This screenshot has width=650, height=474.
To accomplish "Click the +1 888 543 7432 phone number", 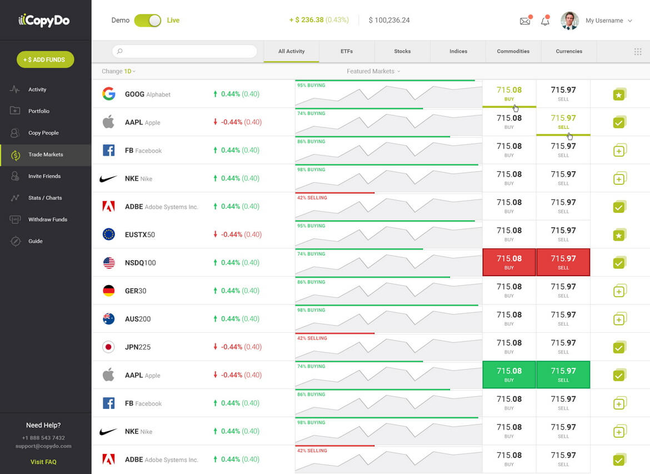I will [43, 438].
